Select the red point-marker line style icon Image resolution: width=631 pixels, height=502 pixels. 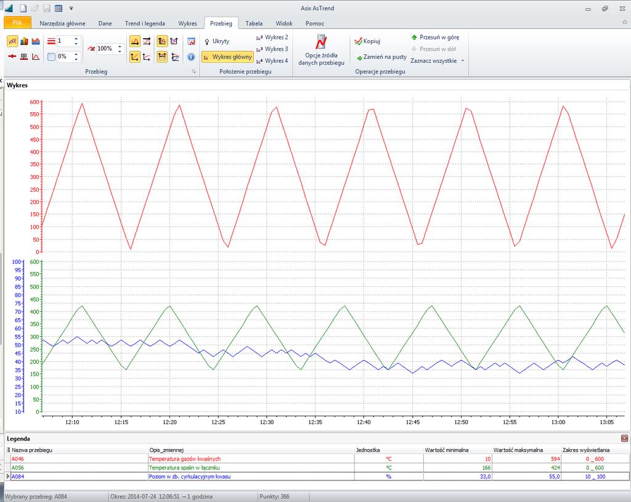[12, 56]
